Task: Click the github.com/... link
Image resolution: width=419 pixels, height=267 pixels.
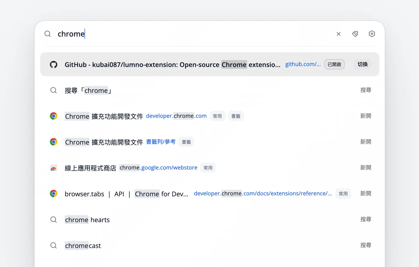Action: click(303, 64)
